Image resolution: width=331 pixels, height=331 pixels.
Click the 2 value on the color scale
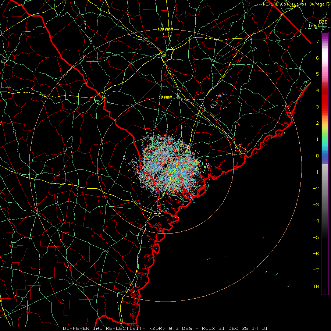[317, 123]
